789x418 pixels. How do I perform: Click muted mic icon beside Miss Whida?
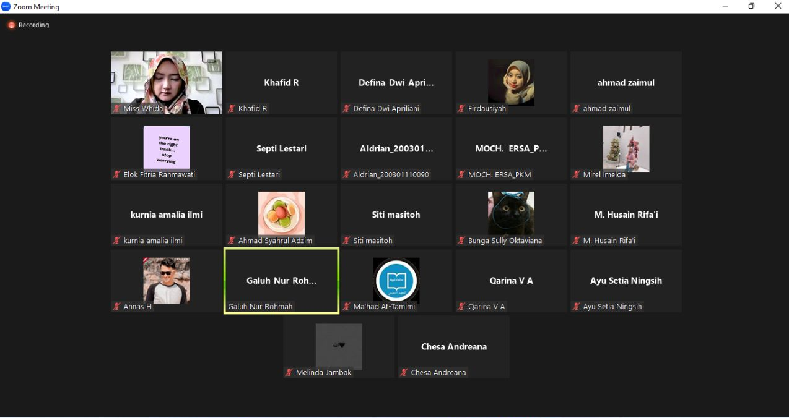click(116, 108)
